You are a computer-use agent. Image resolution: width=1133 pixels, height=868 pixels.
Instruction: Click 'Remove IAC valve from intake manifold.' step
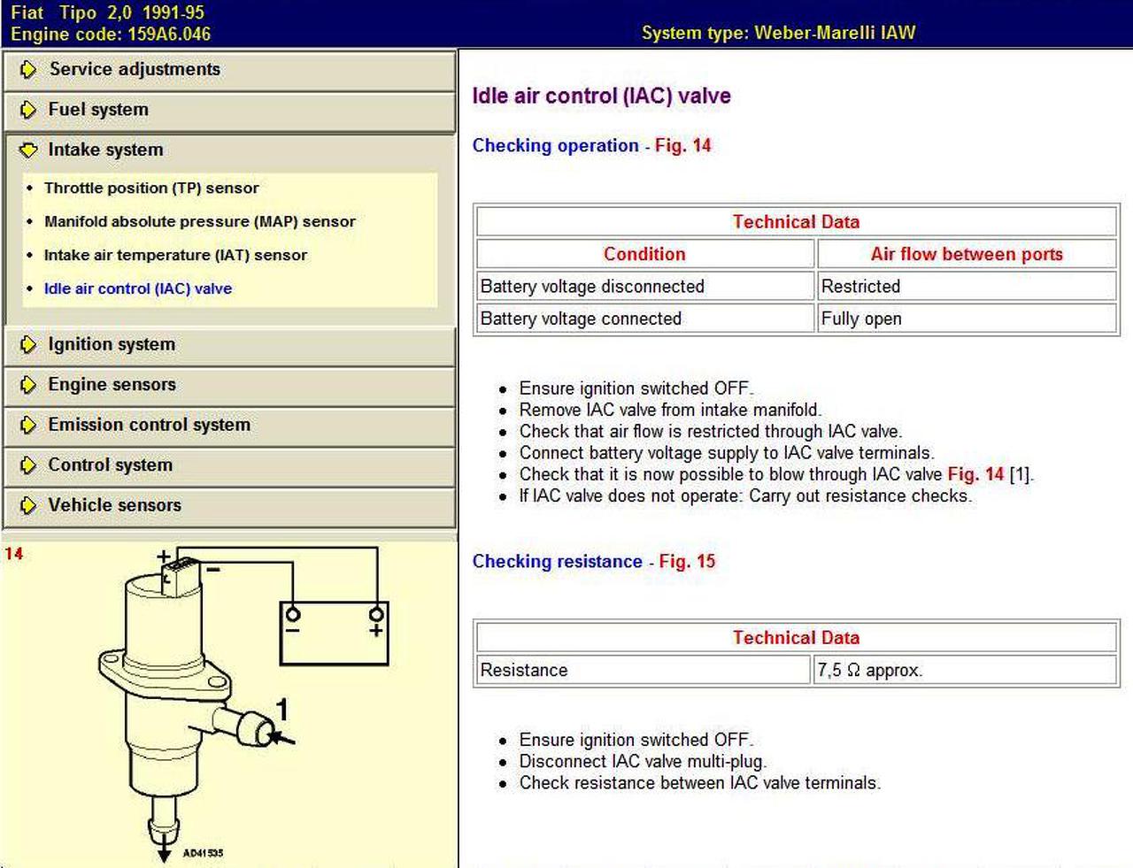click(x=670, y=410)
